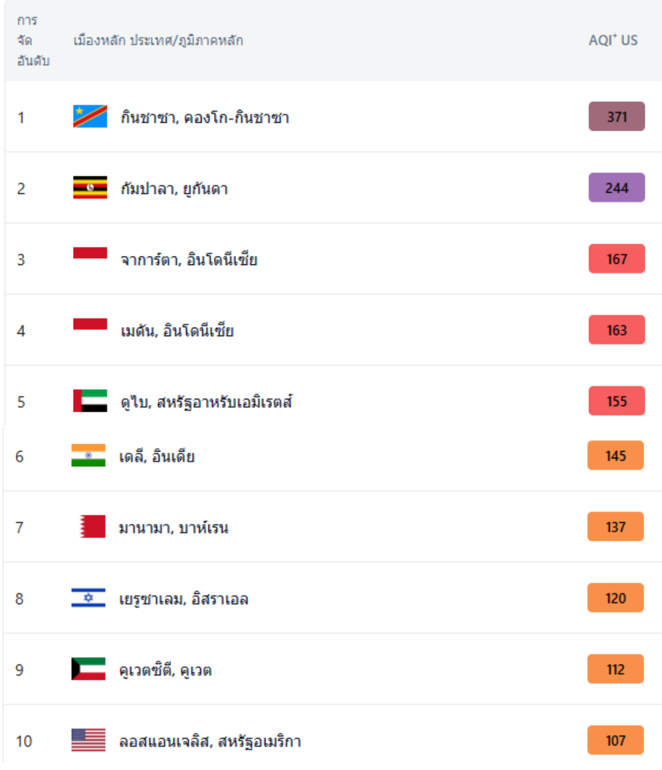
Task: Click the Kuwait flag icon
Action: point(88,669)
